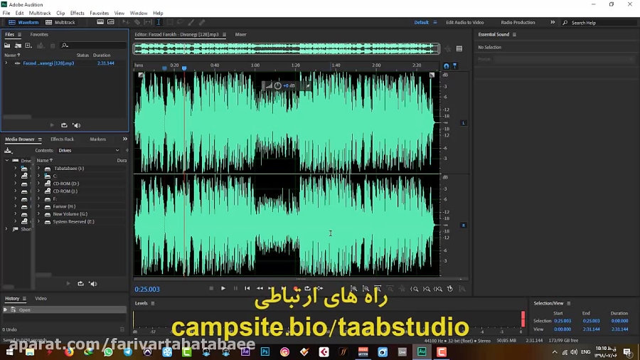Switch to Waveform view
Screen dimensions: 640x360
(23, 23)
